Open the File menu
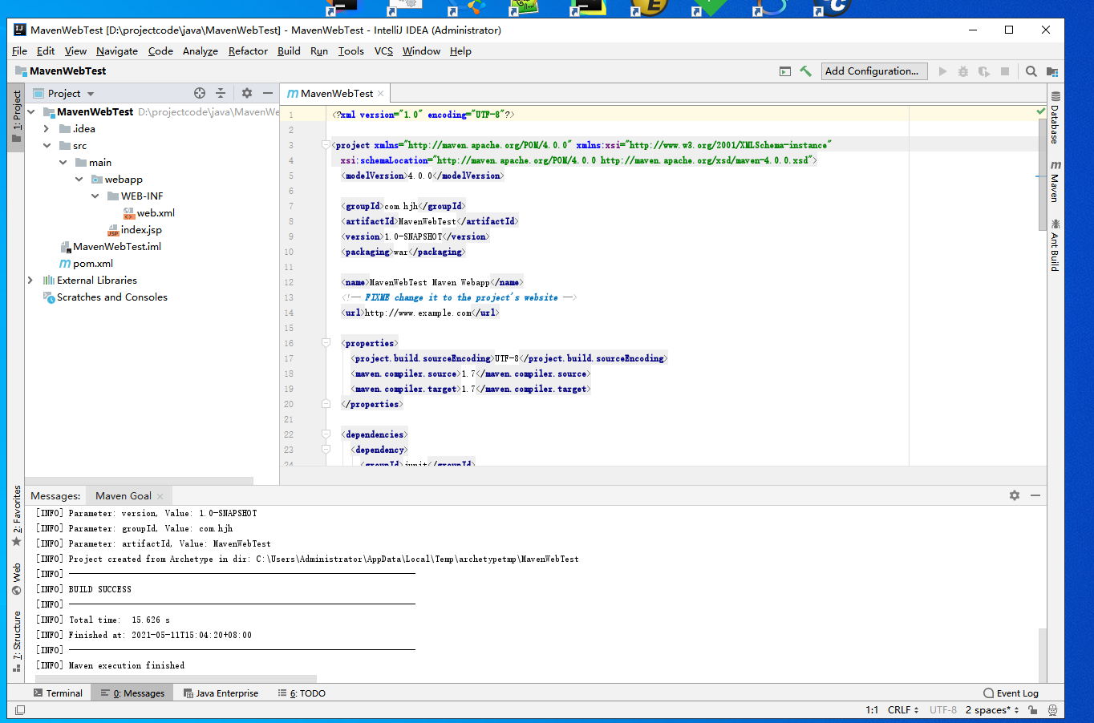1094x723 pixels. pyautogui.click(x=20, y=51)
